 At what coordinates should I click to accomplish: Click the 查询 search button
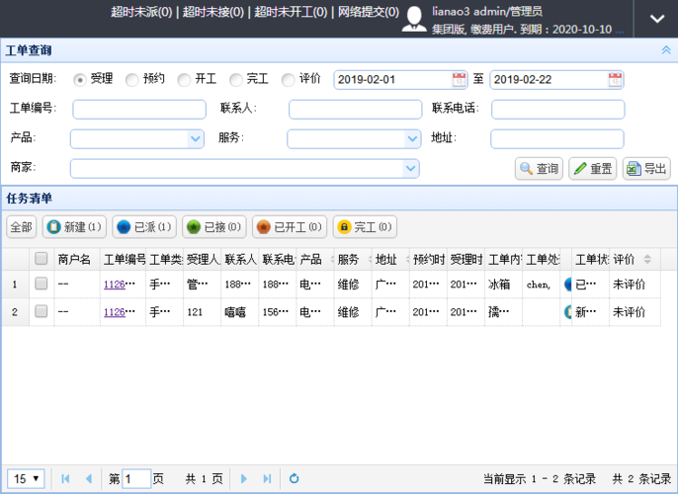539,169
